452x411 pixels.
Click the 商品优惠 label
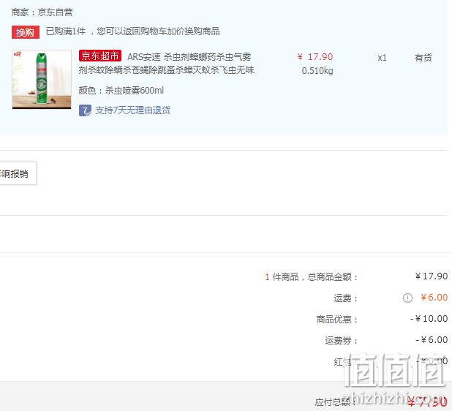click(x=336, y=320)
